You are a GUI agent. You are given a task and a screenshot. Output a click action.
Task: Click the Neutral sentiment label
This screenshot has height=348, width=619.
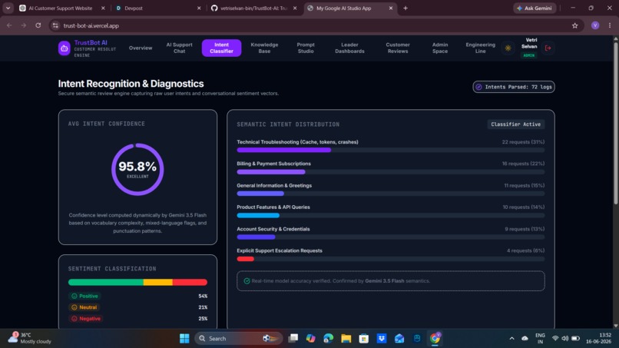point(84,307)
